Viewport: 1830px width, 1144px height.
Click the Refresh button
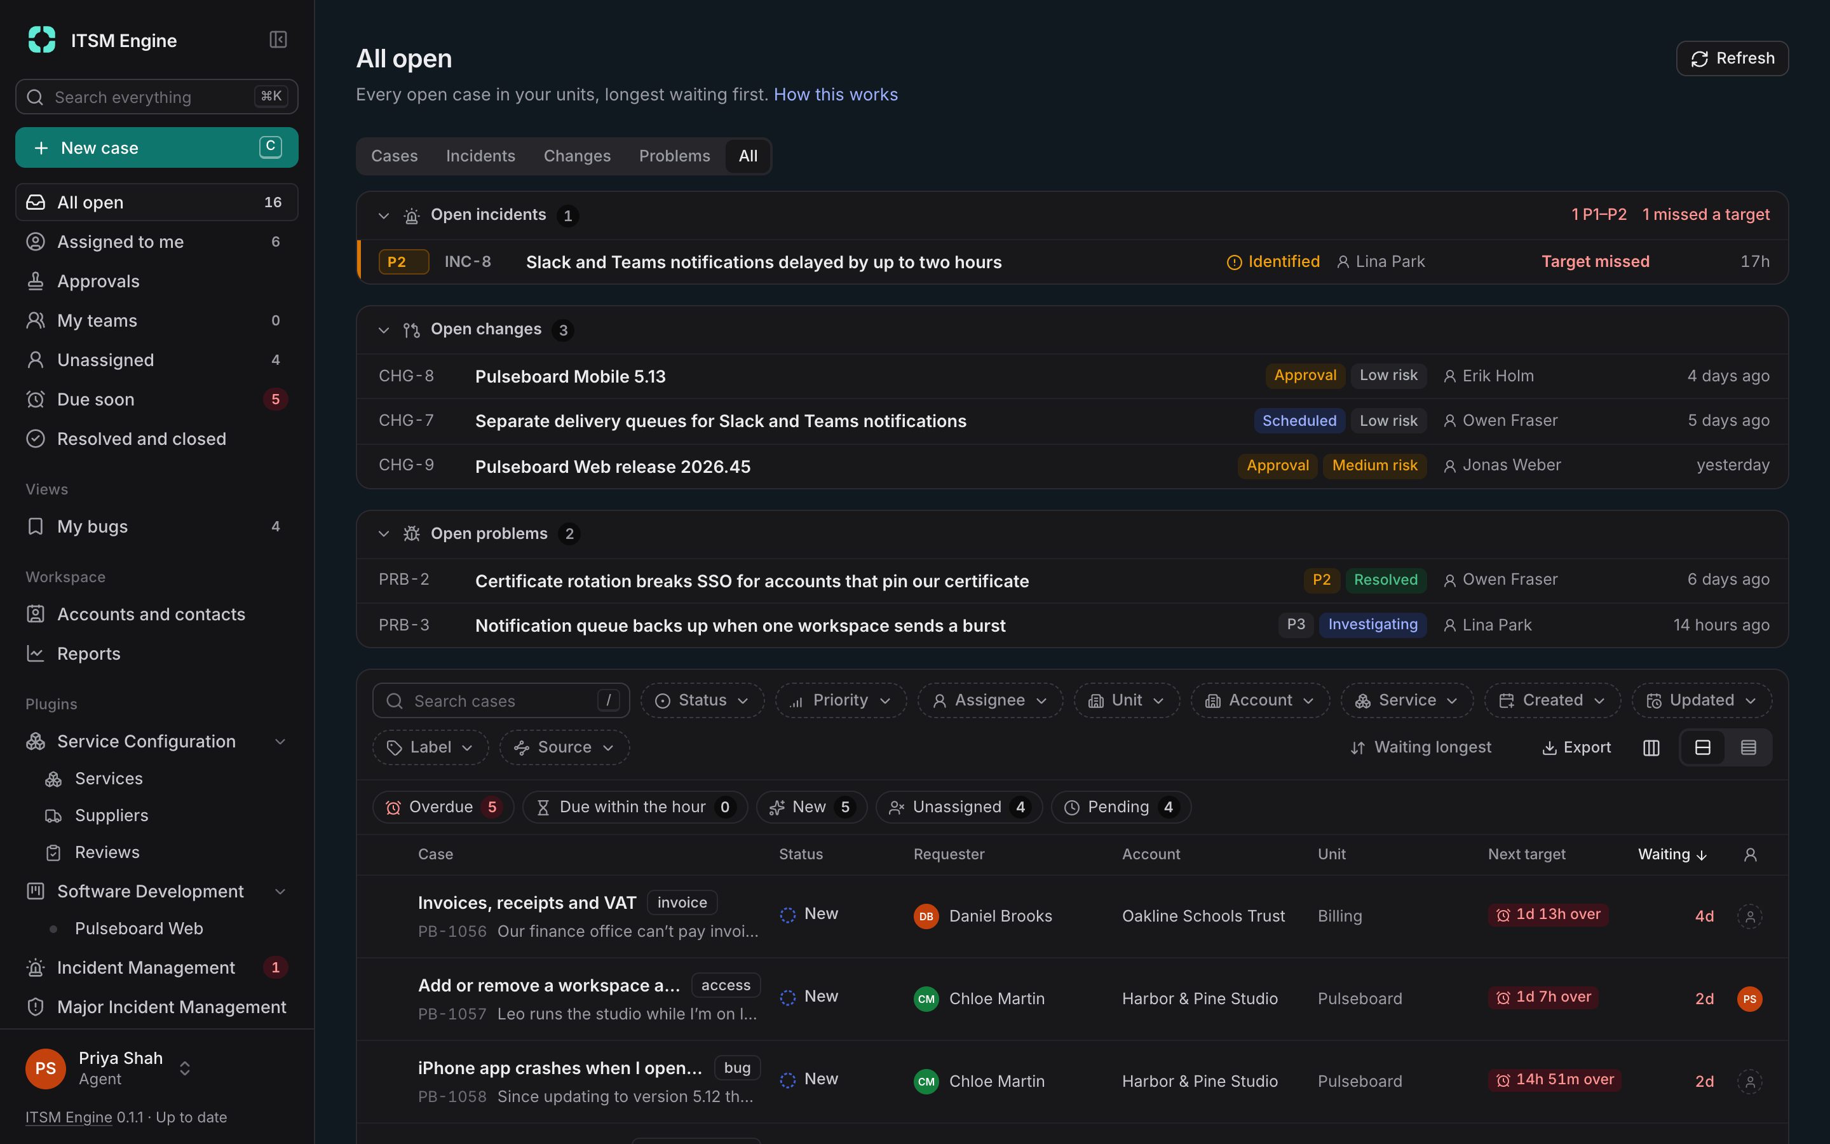point(1732,58)
